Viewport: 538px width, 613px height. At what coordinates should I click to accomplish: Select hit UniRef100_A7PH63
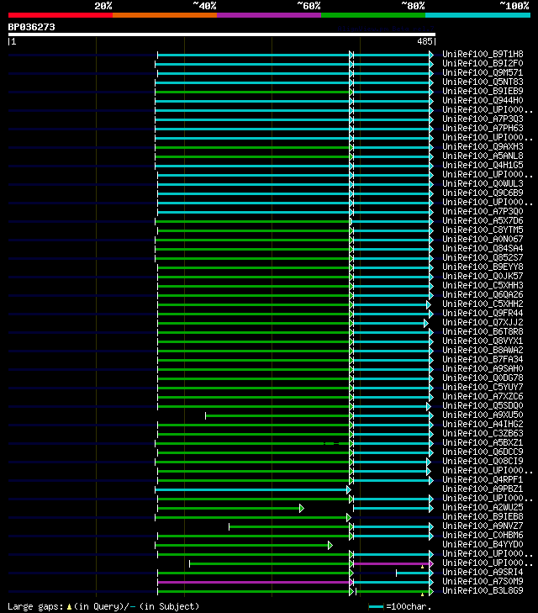click(x=483, y=128)
